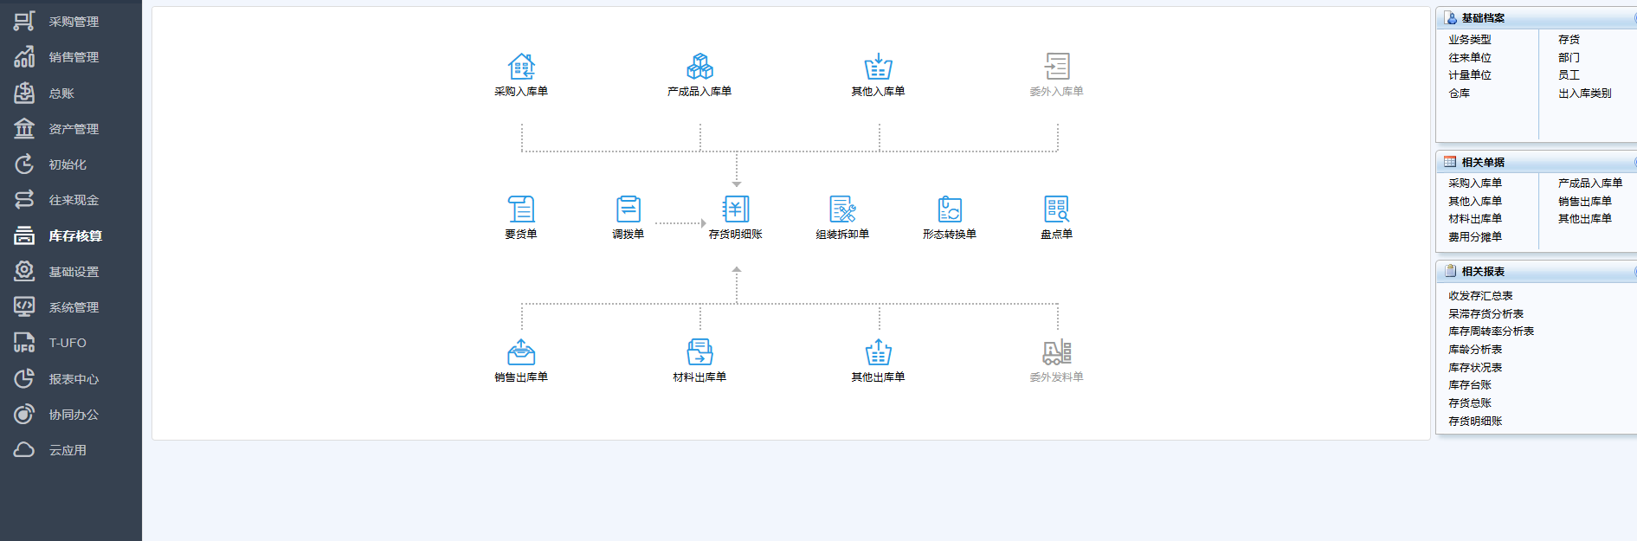1637x541 pixels.
Task: Select the 调拨单 transfer icon
Action: (x=628, y=209)
